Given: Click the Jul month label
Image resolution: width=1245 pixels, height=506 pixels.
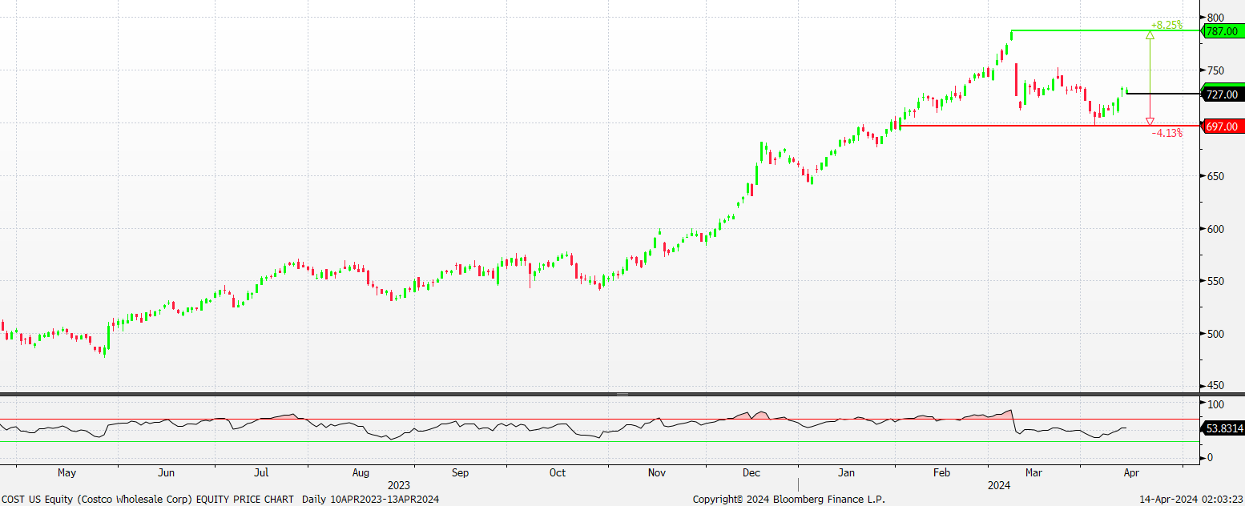Looking at the screenshot, I should [263, 472].
